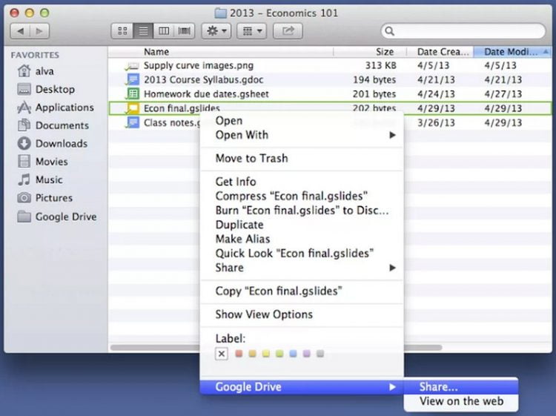Click the 4/27/13 modified date
This screenshot has width=556, height=416.
(503, 94)
